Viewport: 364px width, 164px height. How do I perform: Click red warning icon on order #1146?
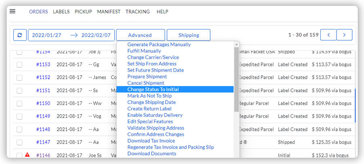(28, 155)
